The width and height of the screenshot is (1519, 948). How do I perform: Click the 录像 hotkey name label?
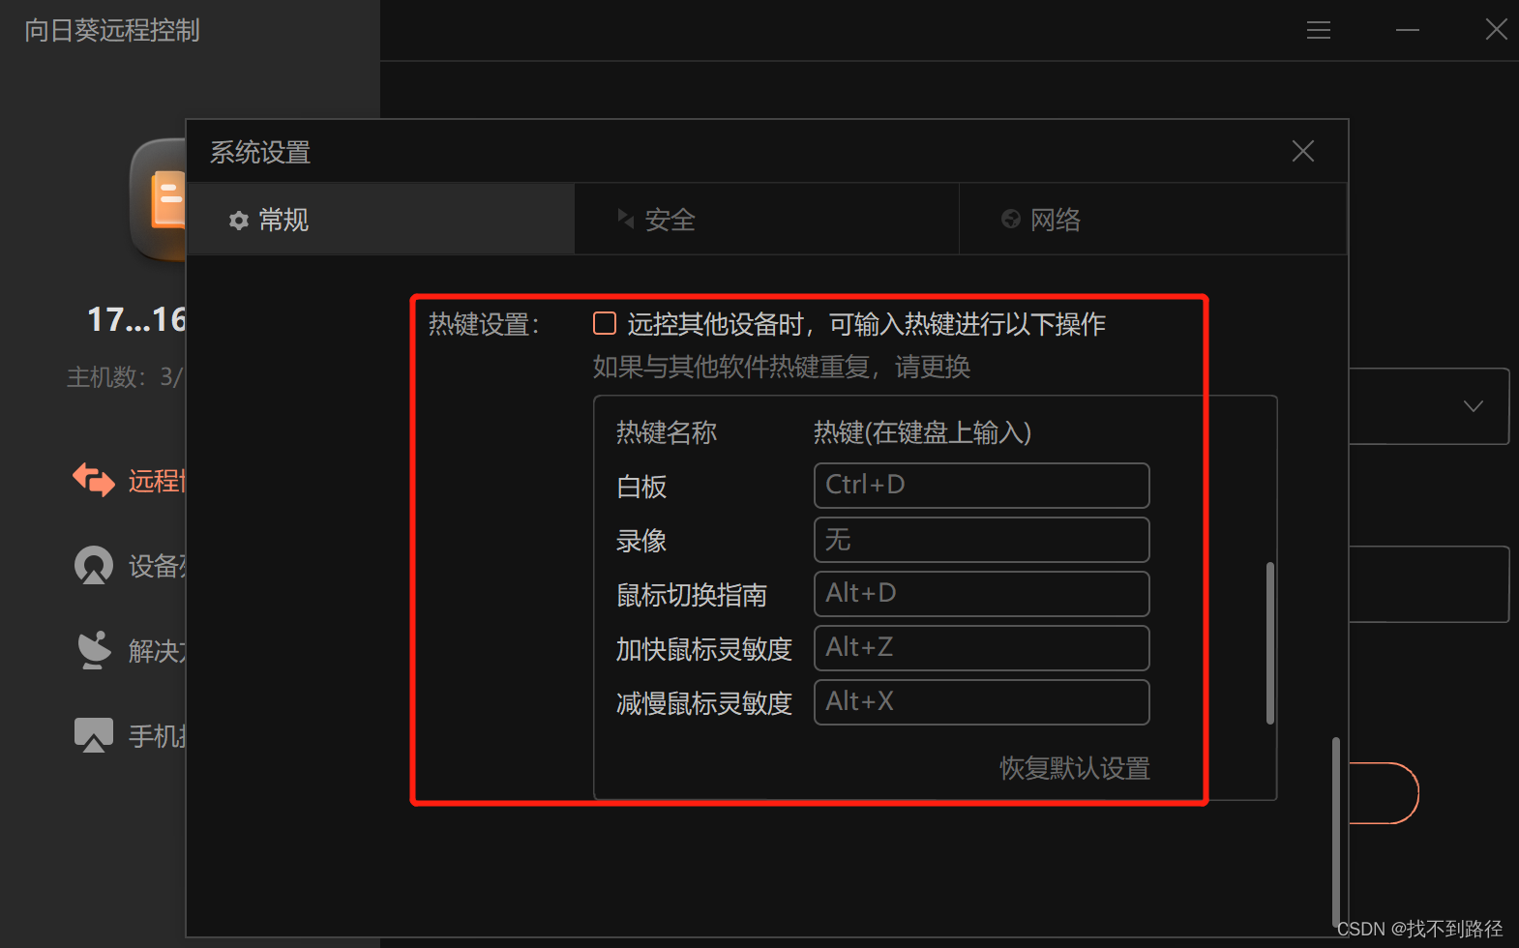coord(641,541)
